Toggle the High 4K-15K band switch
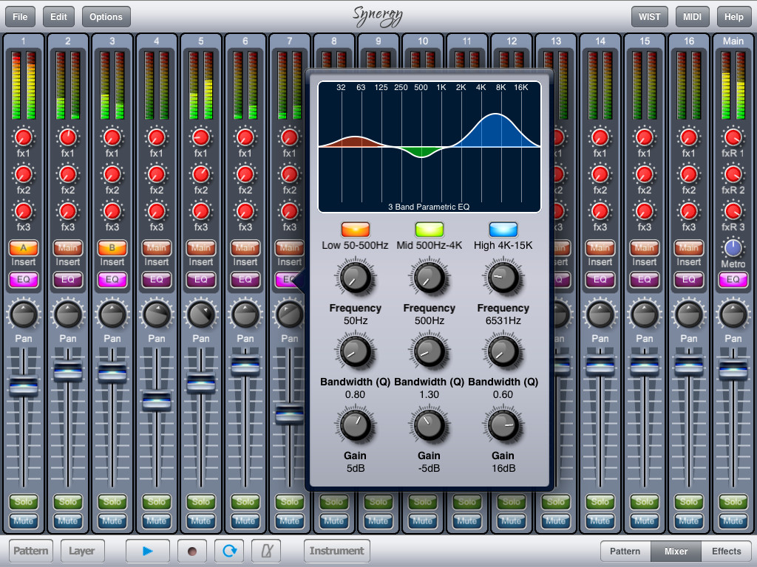 (x=503, y=229)
